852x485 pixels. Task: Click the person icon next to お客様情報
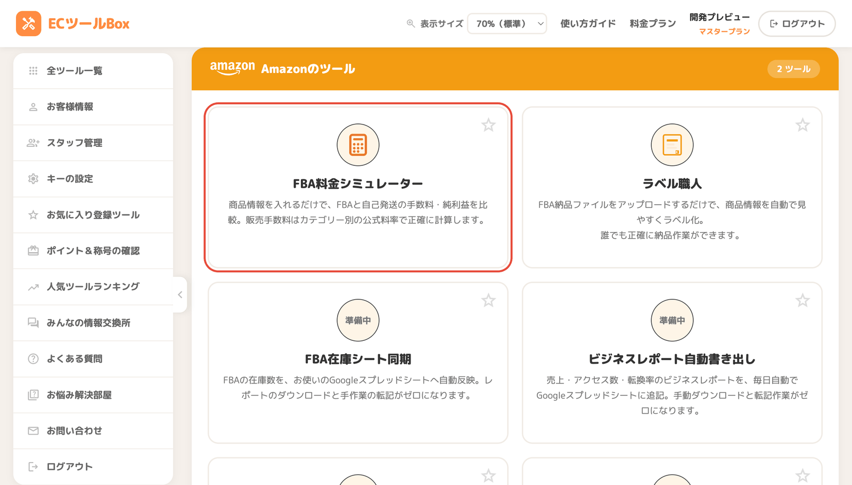coord(33,107)
